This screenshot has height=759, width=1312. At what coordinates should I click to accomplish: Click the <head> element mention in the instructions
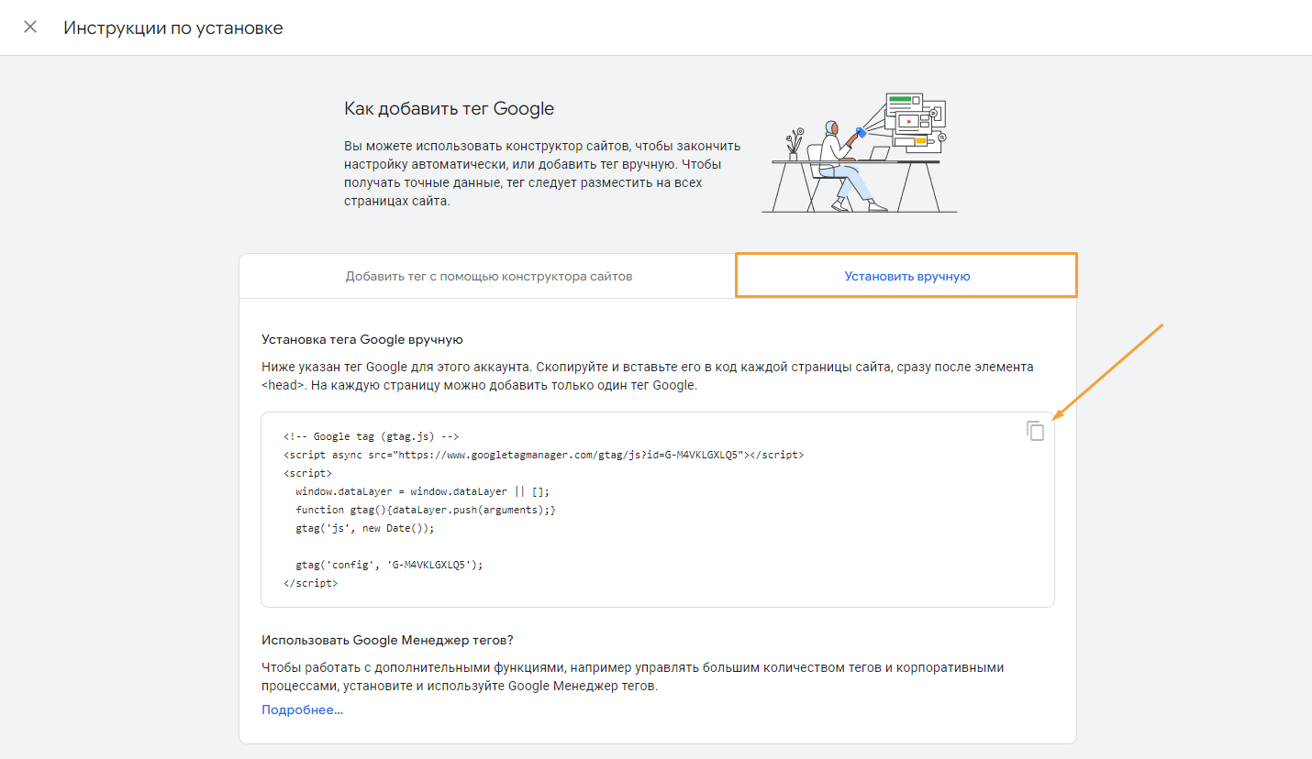[284, 385]
